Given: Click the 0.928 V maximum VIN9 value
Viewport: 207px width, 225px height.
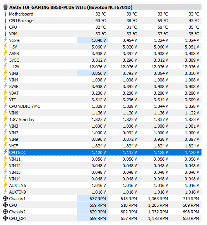Looking at the screenshot, I should (x=161, y=140).
